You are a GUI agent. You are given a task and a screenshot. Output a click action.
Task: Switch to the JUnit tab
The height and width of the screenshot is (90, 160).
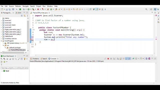tap(18, 13)
